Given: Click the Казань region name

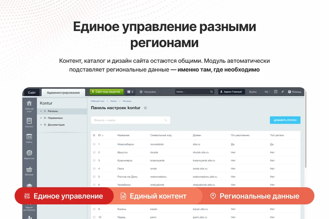Looking at the screenshot, I should [122, 209].
